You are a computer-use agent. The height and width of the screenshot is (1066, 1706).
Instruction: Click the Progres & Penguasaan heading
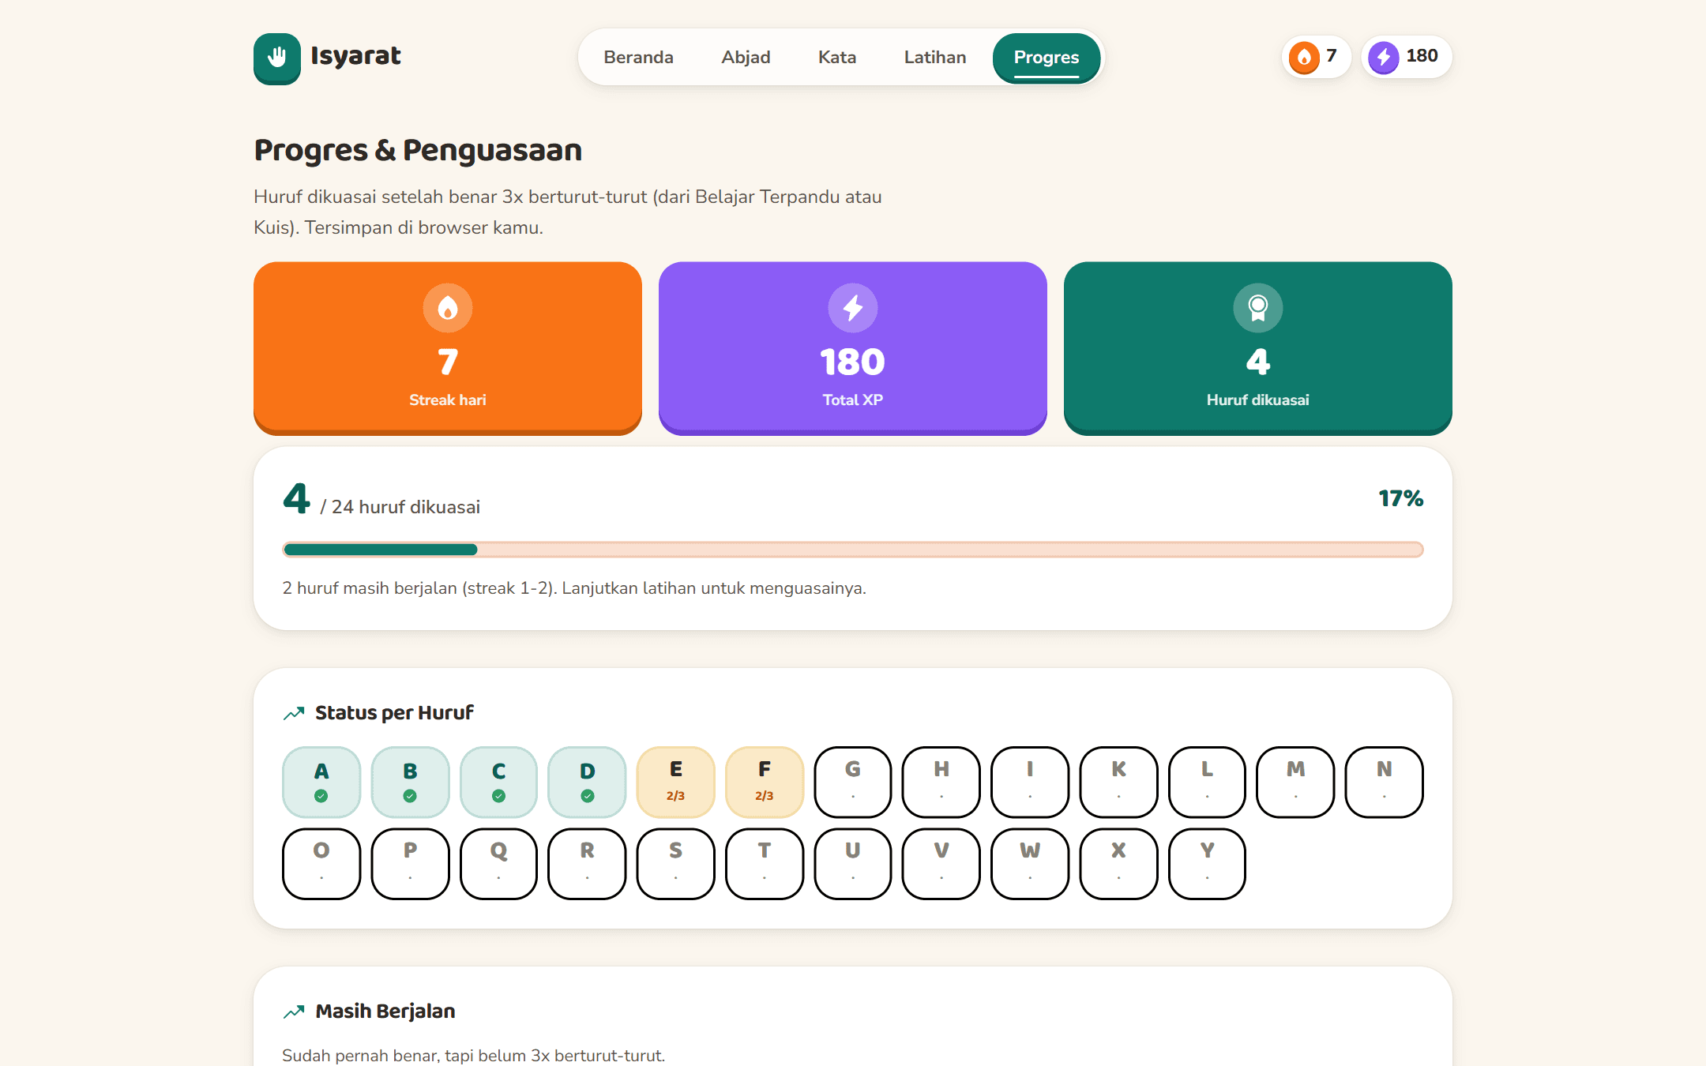tap(418, 150)
